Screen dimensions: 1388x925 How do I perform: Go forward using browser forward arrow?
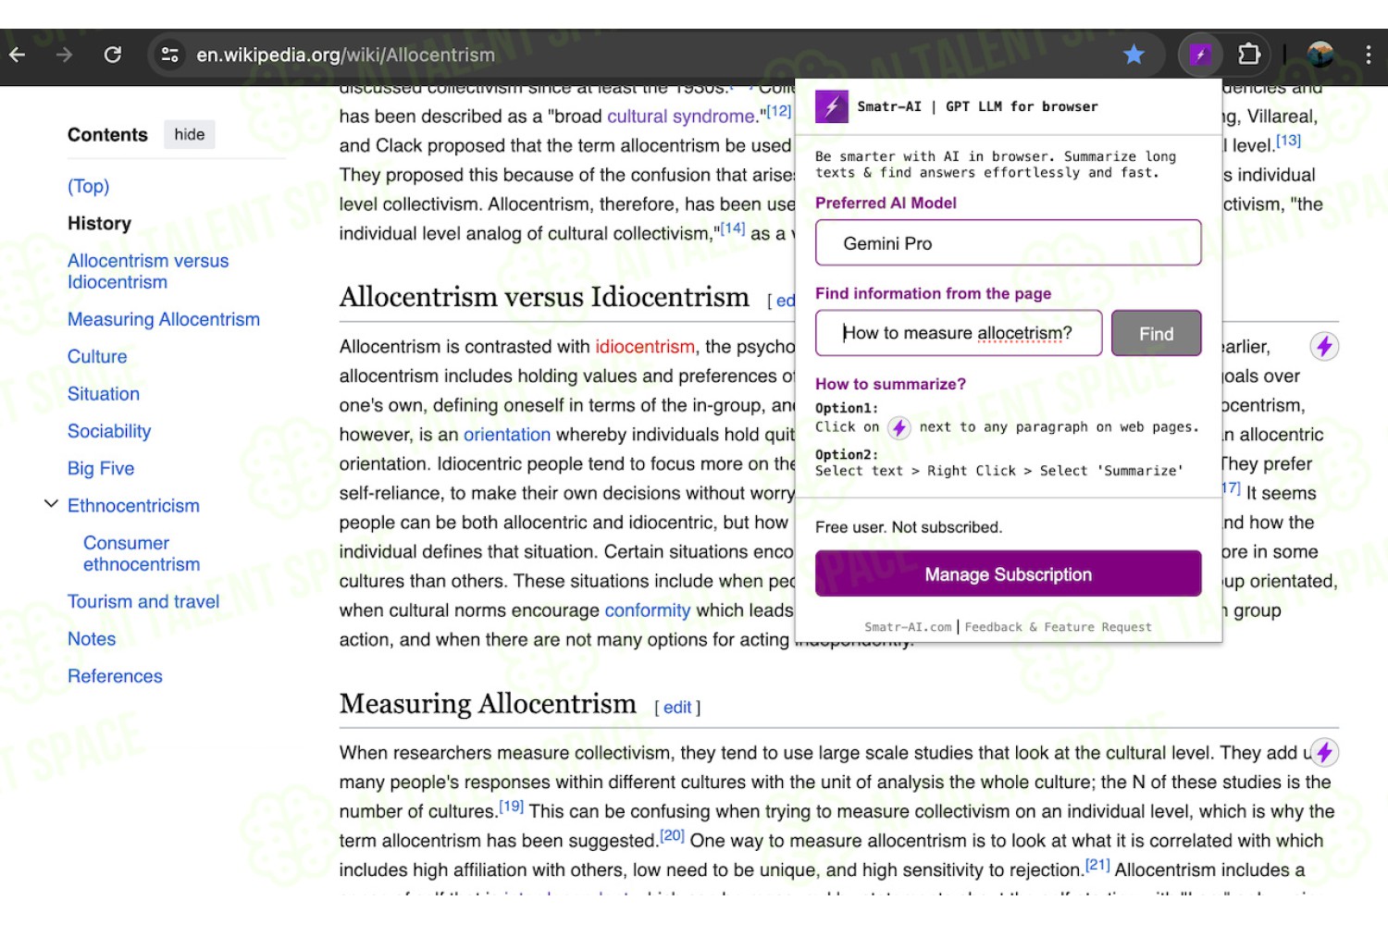[x=64, y=55]
